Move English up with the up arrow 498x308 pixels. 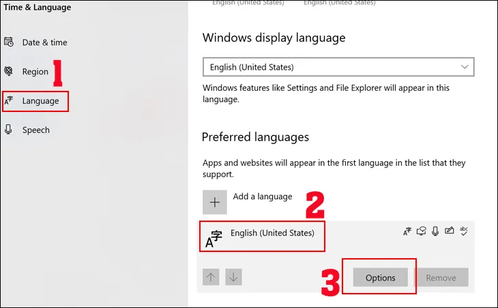[x=211, y=277]
